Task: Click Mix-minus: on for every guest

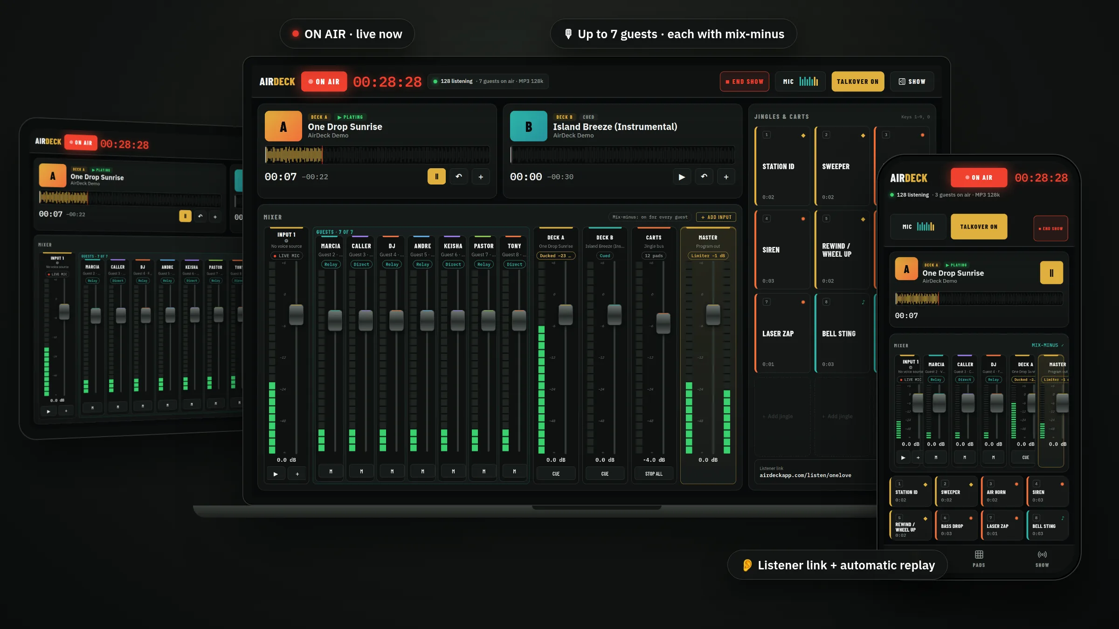Action: click(x=649, y=217)
